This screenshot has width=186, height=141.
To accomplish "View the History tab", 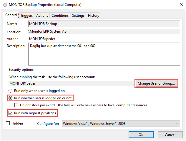I will point(94,16).
